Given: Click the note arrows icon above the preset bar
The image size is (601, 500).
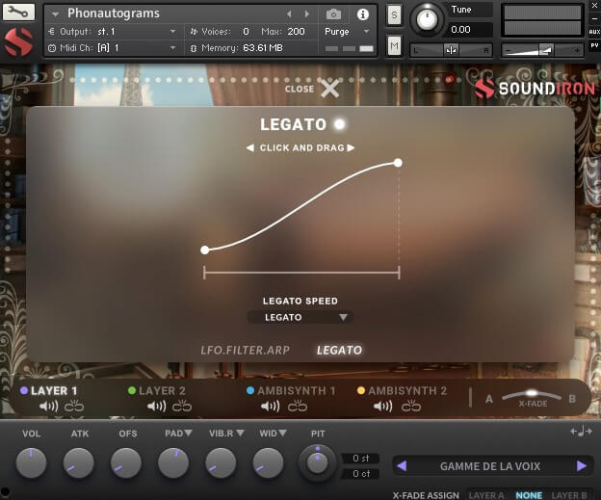Looking at the screenshot, I should [x=581, y=432].
